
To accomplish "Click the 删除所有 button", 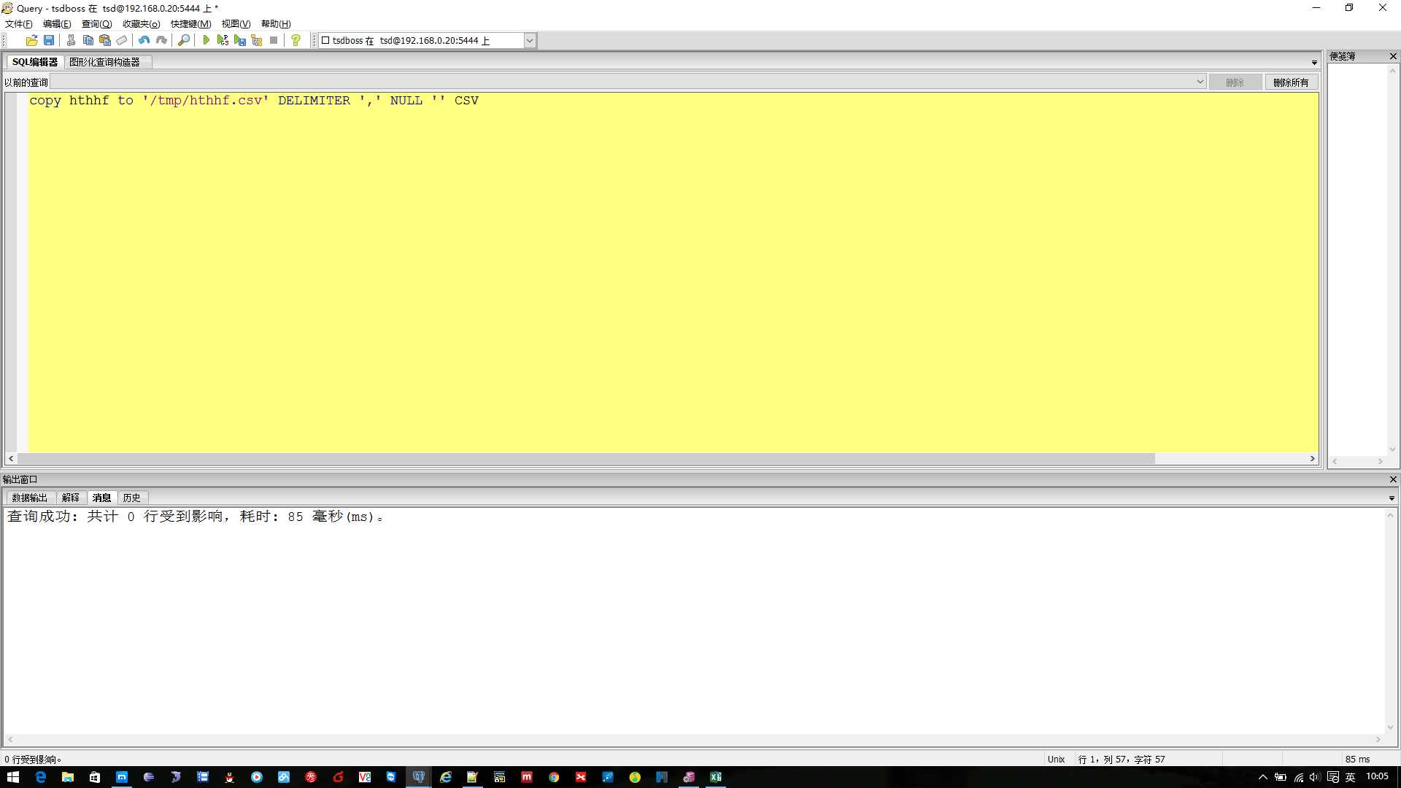I will (x=1291, y=82).
